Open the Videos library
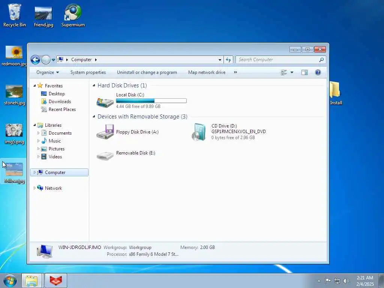Image resolution: width=384 pixels, height=288 pixels. pos(55,156)
